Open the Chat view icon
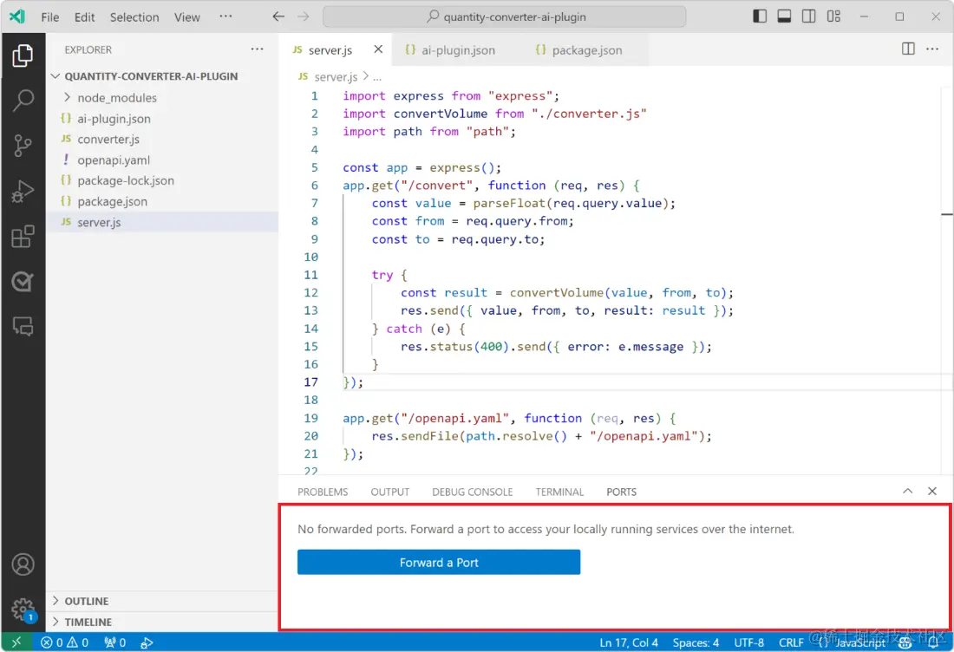This screenshot has height=652, width=954. pos(23,327)
